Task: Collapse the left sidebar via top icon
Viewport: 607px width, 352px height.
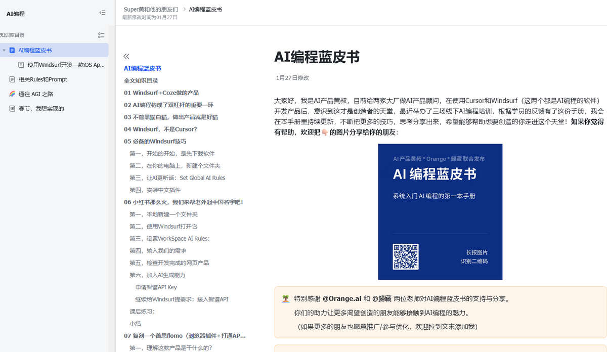Action: point(103,13)
